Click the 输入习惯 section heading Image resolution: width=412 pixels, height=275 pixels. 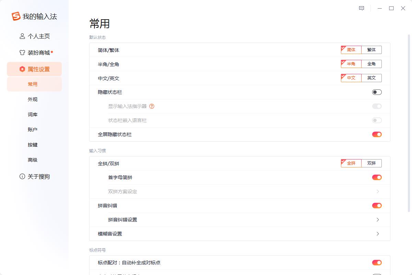[x=98, y=151]
